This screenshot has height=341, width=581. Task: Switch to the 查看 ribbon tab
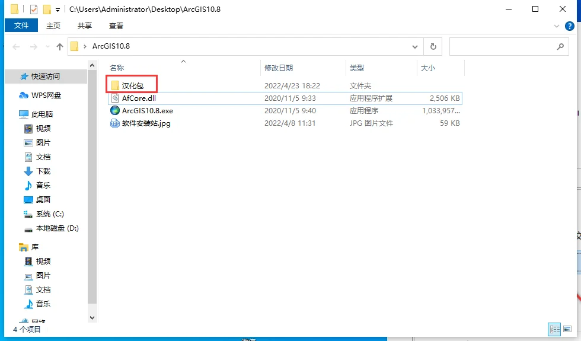116,26
